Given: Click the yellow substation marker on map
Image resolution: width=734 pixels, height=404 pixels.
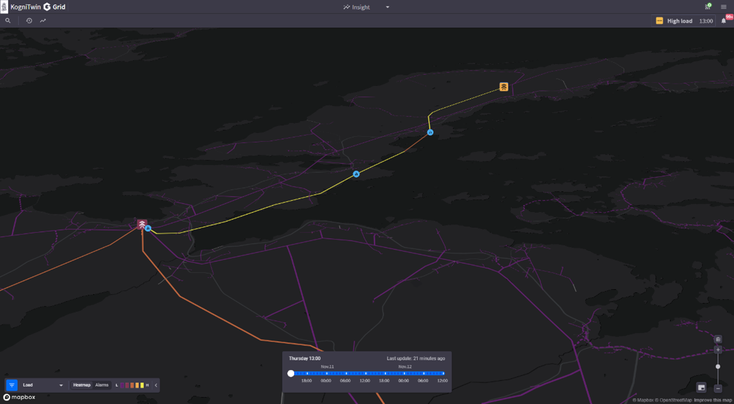Looking at the screenshot, I should tap(503, 87).
